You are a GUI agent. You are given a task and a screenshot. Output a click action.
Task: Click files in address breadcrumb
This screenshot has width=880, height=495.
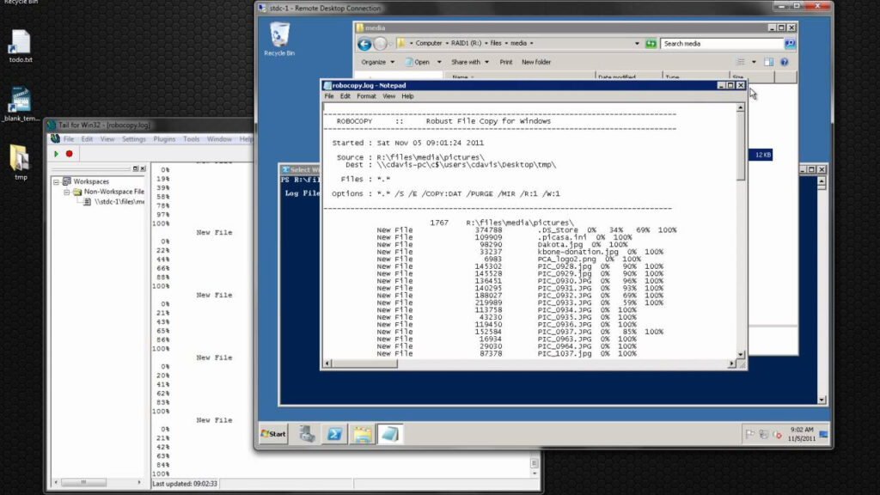click(496, 43)
